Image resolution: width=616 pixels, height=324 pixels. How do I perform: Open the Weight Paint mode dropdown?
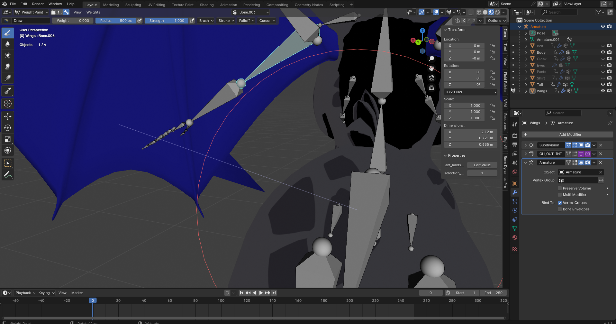coord(32,12)
